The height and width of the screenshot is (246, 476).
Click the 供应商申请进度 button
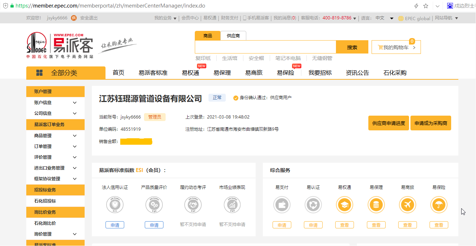[389, 123]
